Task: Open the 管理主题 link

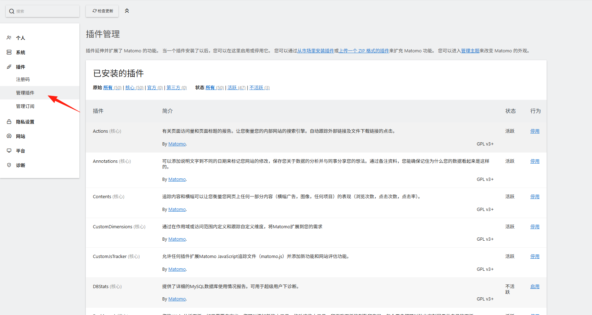Action: [x=470, y=51]
